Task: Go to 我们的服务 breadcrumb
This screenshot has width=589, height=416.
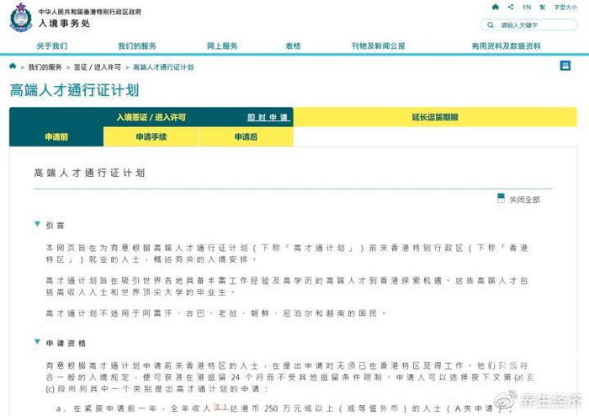Action: click(x=45, y=67)
